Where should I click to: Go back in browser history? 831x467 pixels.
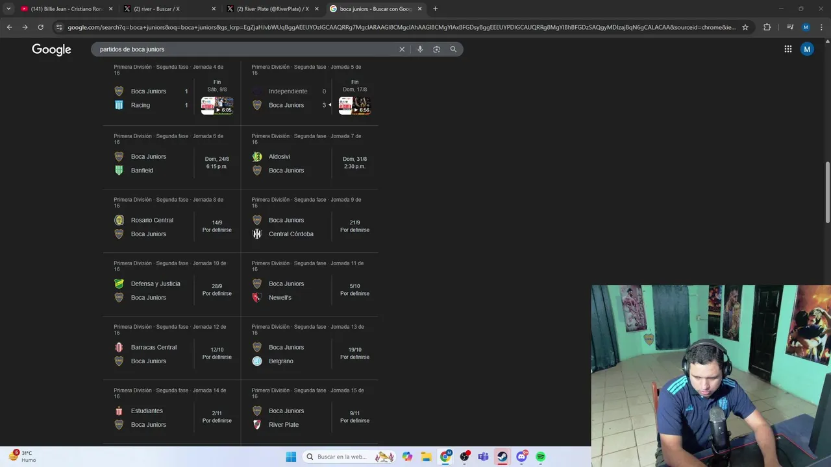point(9,27)
